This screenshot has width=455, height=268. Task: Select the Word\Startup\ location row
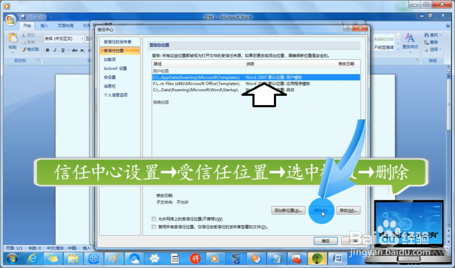(256, 90)
